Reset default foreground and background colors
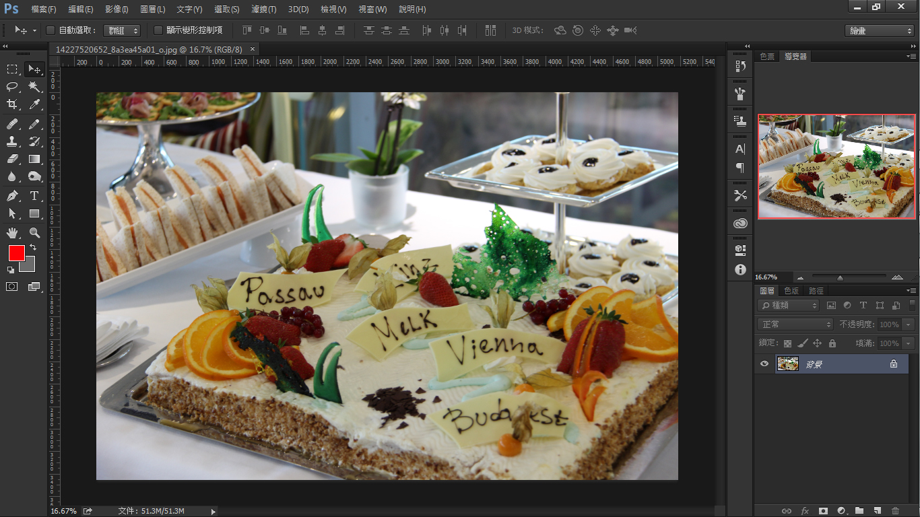 [x=11, y=269]
